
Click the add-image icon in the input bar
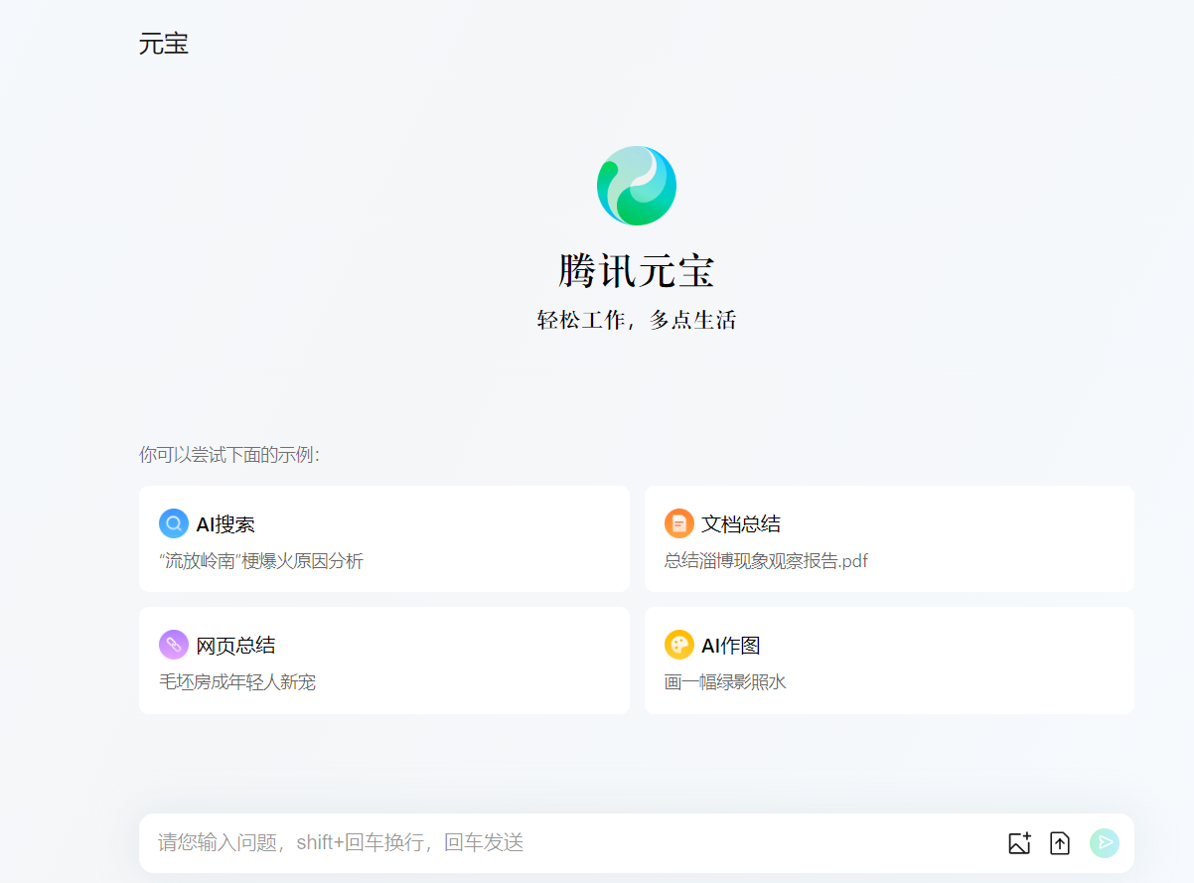click(1019, 842)
